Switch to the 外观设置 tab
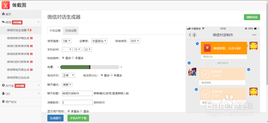This screenshot has height=123, width=268. 55,31
